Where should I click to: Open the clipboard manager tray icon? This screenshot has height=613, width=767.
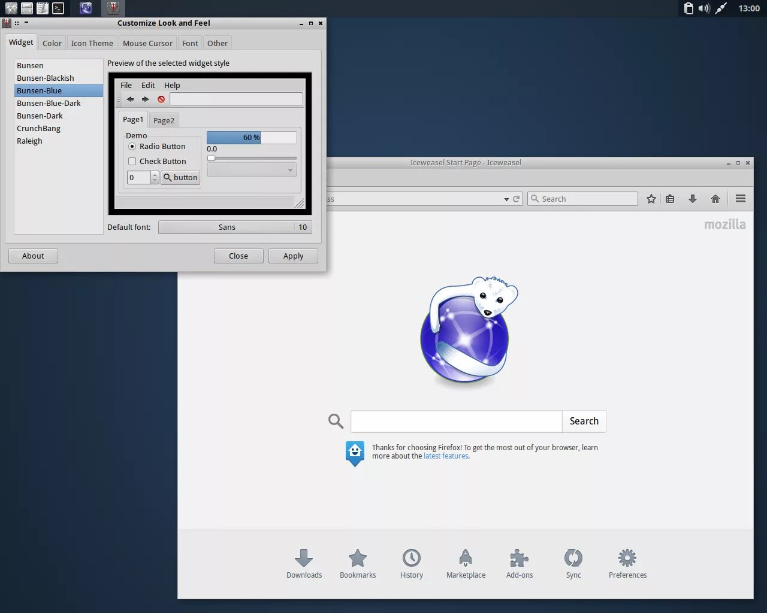(x=689, y=8)
